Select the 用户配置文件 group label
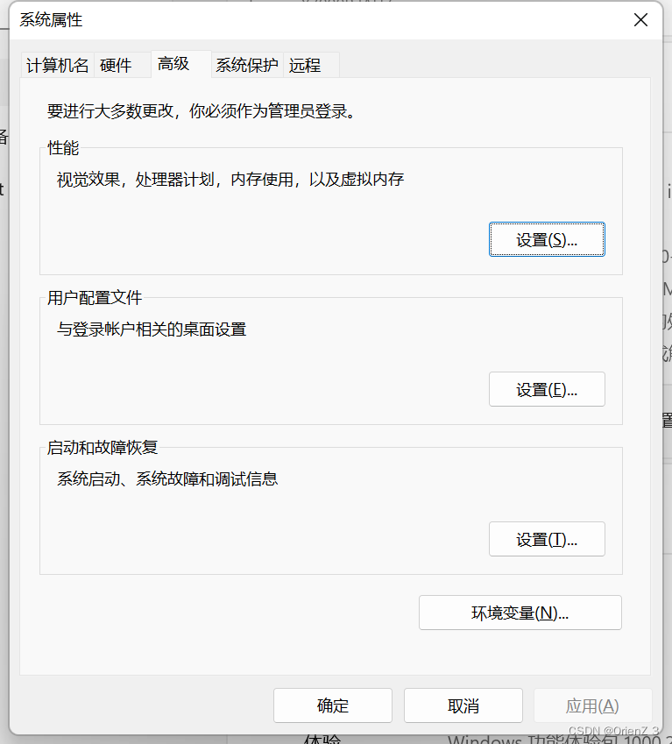 click(95, 298)
